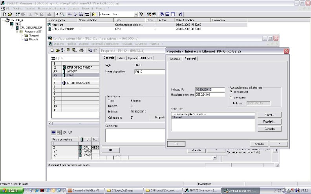The image size is (311, 194).
Task: Click Simulation on/off icon in SIMATIC toolbar
Action: pyautogui.click(x=154, y=14)
